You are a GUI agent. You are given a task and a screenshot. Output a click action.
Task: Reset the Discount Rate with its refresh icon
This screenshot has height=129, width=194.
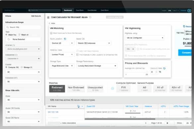point(164,68)
